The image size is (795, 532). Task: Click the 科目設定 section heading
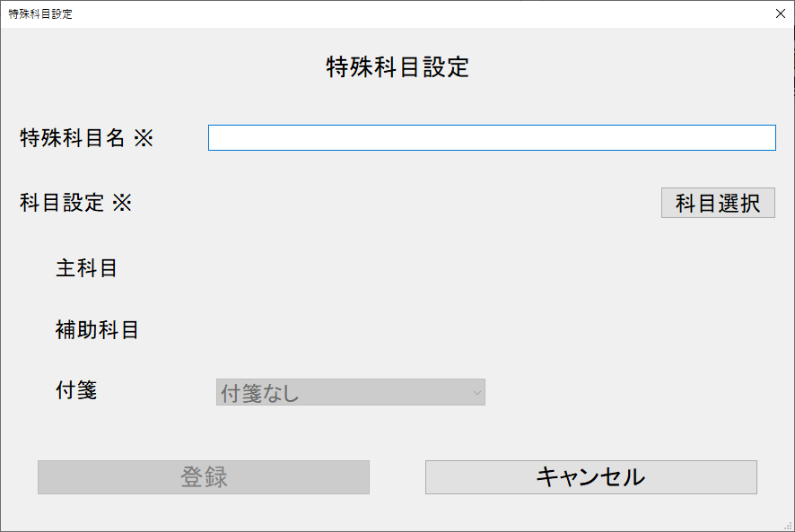(x=76, y=203)
